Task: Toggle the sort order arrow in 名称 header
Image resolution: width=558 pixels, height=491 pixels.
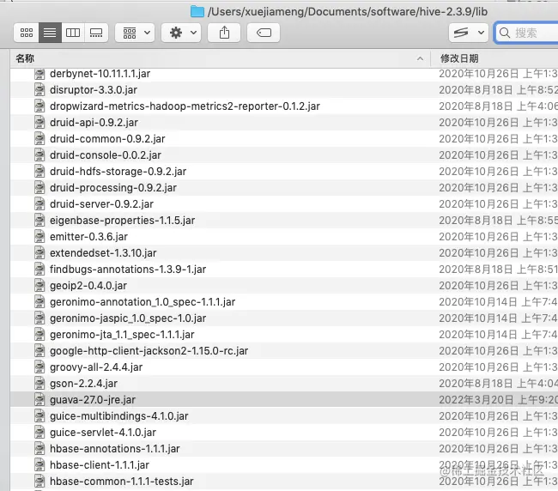Action: click(x=420, y=58)
